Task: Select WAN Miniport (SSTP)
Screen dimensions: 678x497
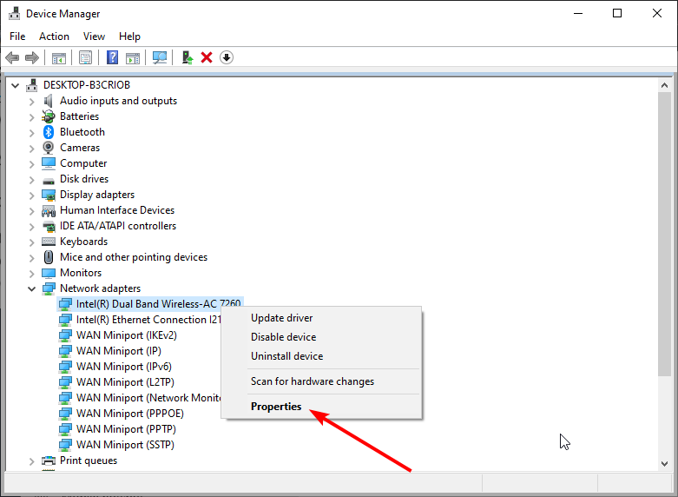Action: (125, 444)
